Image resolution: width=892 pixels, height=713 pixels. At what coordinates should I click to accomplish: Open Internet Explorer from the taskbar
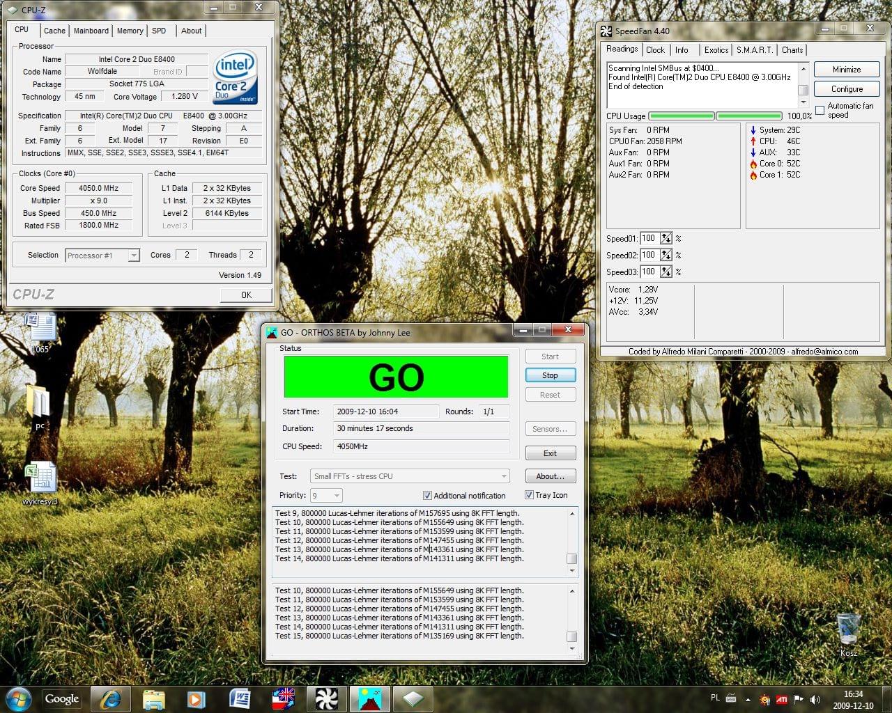tap(110, 698)
